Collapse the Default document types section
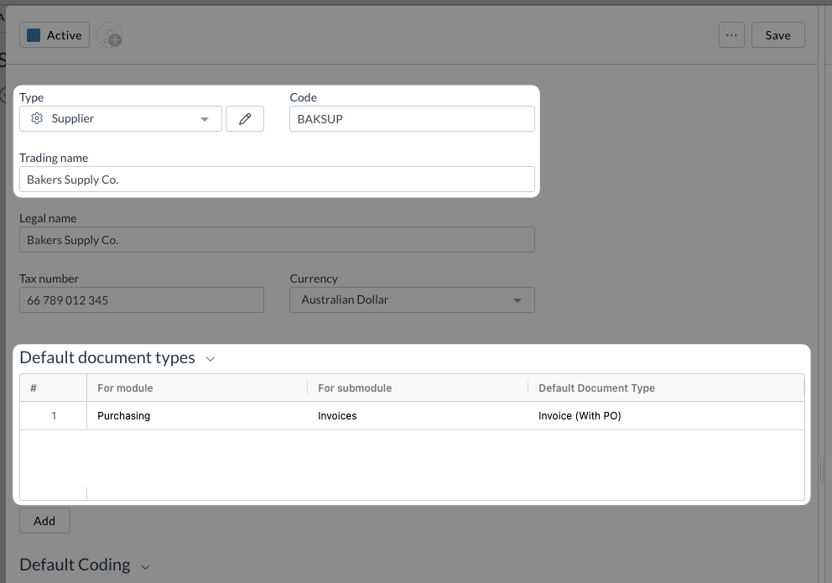Viewport: 832px width, 583px height. coord(211,359)
